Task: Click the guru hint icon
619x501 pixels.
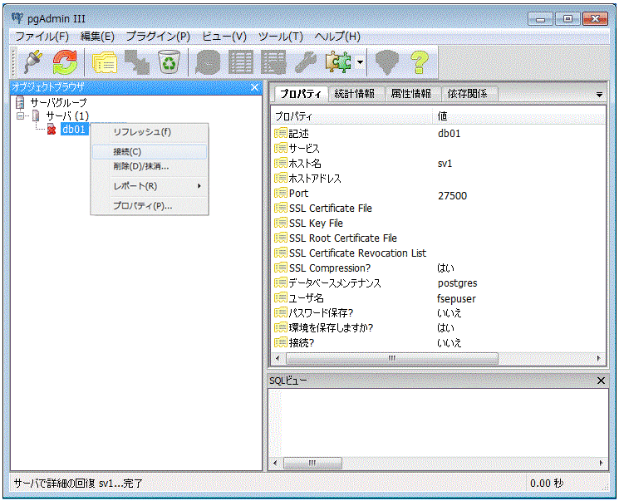Action: (x=386, y=62)
